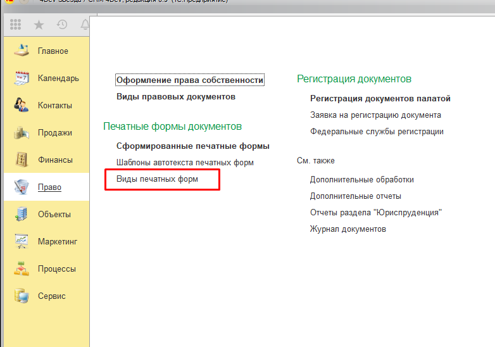Click the Финансы safe icon in sidebar
Viewport: 495px width, 347px height.
(x=22, y=160)
